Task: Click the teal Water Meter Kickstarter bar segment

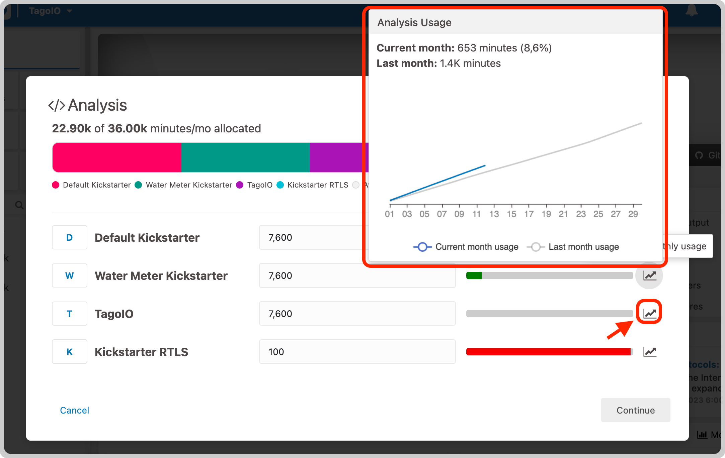Action: 245,157
